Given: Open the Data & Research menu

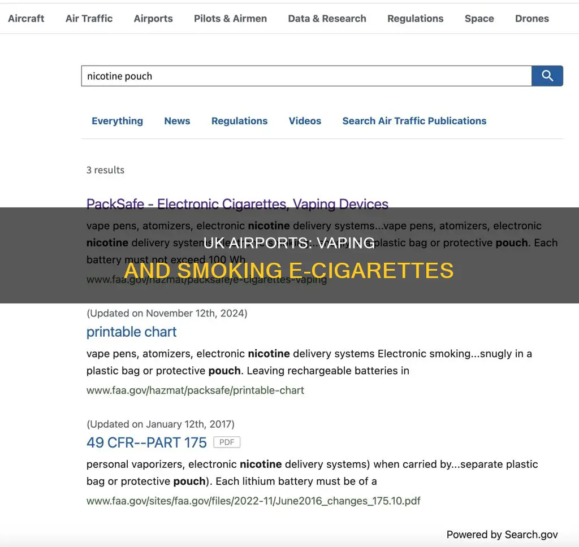Looking at the screenshot, I should [327, 19].
